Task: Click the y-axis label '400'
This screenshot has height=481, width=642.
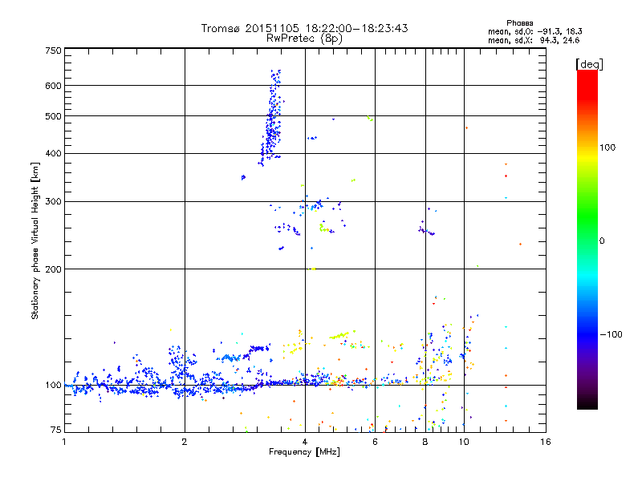Action: click(53, 154)
